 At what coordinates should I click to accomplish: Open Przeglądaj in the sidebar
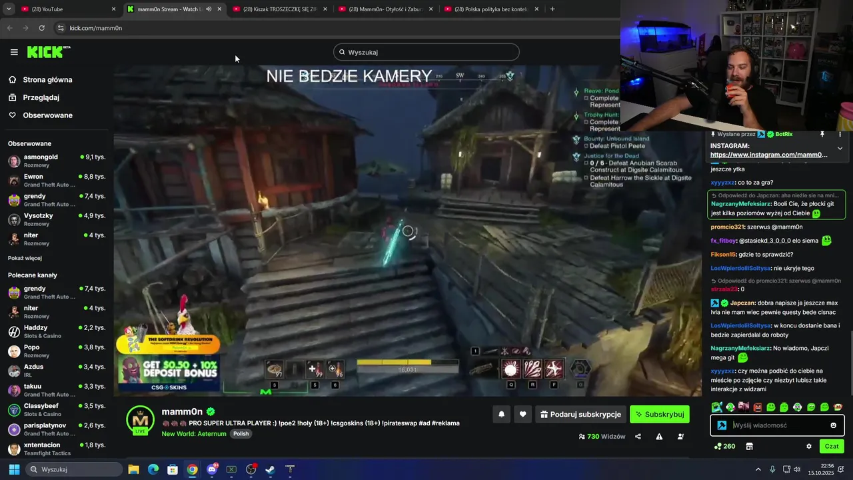click(x=34, y=97)
